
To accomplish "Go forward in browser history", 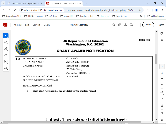I will 9,10.
